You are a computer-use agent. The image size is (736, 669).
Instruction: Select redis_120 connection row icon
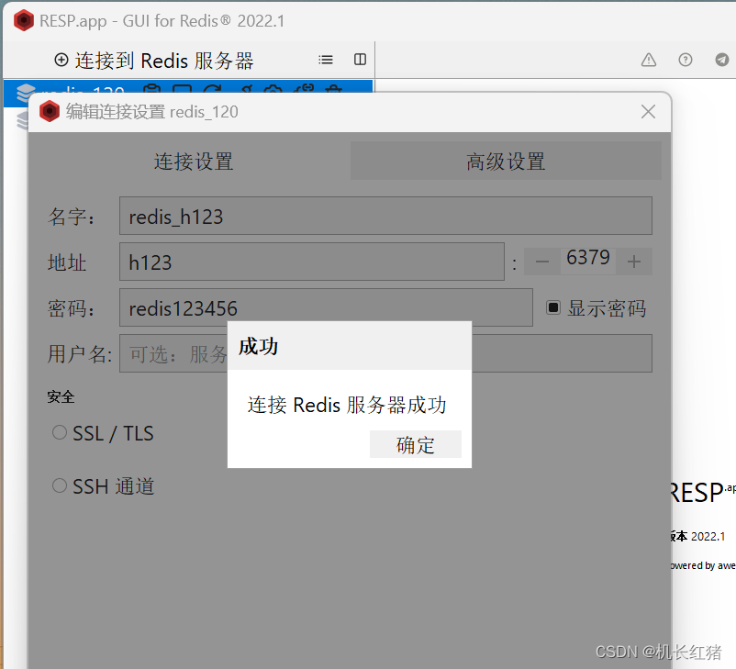tap(26, 93)
